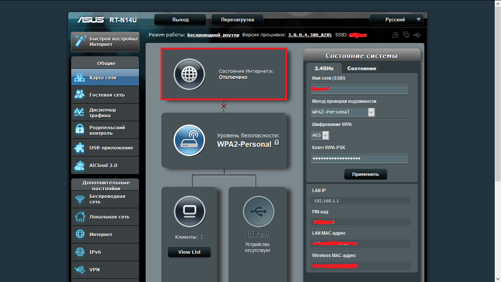The width and height of the screenshot is (501, 282).
Task: Click the Устройство отсутствует text
Action: [x=257, y=247]
